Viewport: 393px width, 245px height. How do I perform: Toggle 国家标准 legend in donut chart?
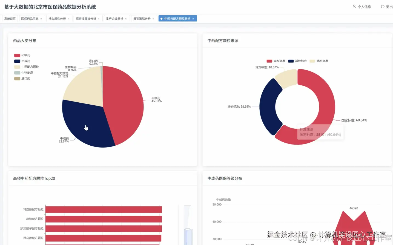(x=276, y=61)
